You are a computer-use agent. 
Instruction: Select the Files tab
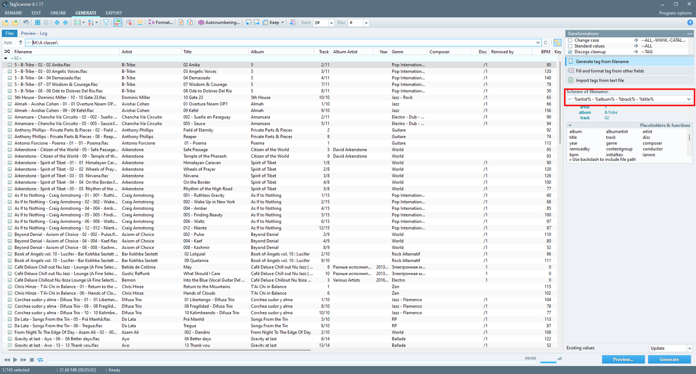pyautogui.click(x=9, y=33)
